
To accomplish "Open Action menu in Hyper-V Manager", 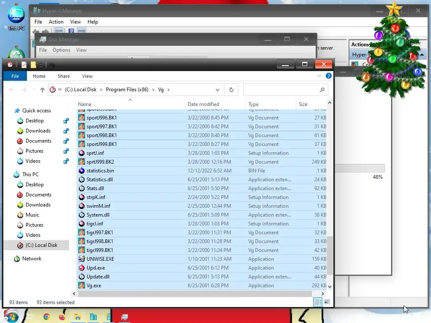I will 56,22.
